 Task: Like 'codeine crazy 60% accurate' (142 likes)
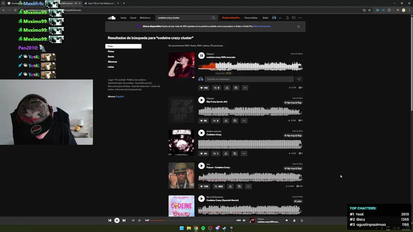pyautogui.click(x=204, y=88)
